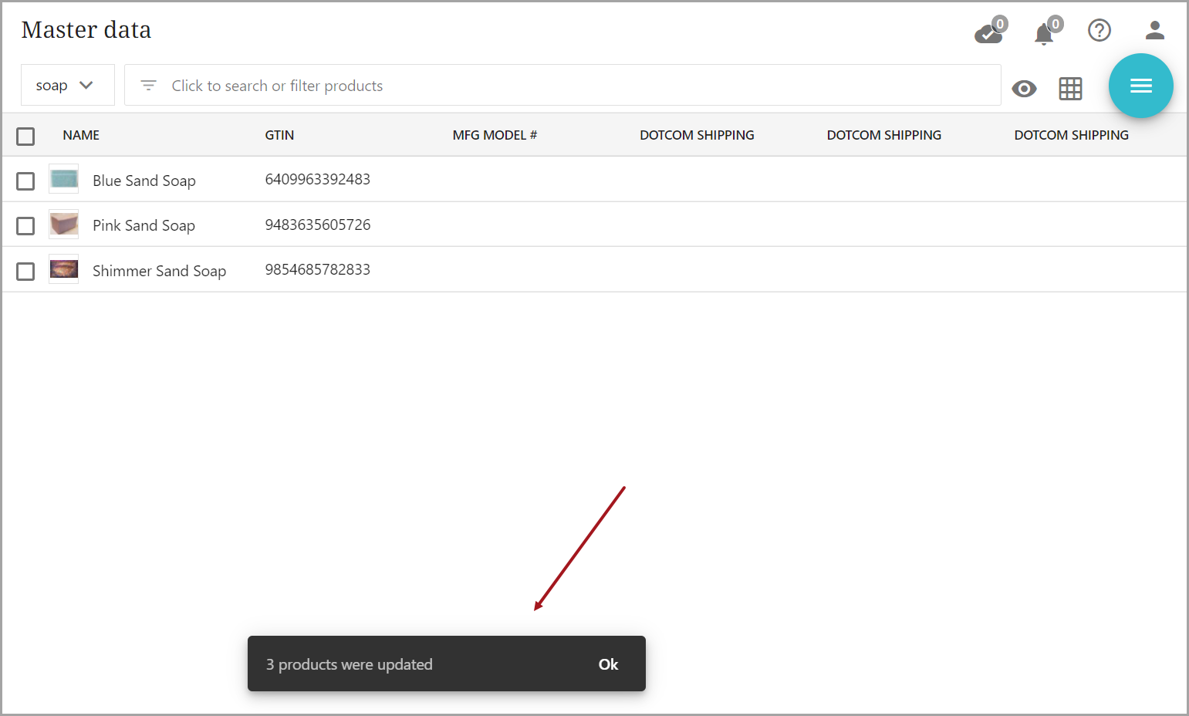This screenshot has height=716, width=1189.
Task: Tick the Pink Sand Soap checkbox
Action: click(25, 226)
